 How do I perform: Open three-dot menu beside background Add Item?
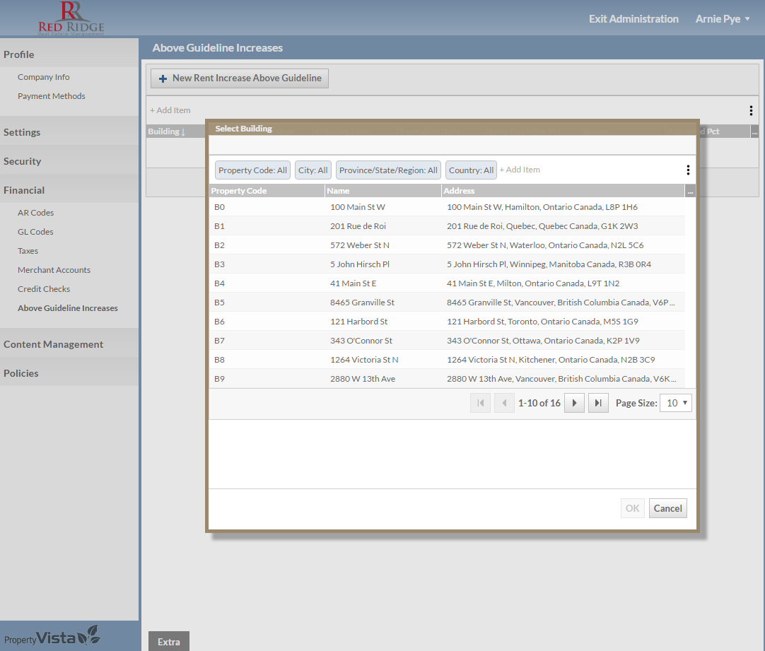tap(750, 111)
